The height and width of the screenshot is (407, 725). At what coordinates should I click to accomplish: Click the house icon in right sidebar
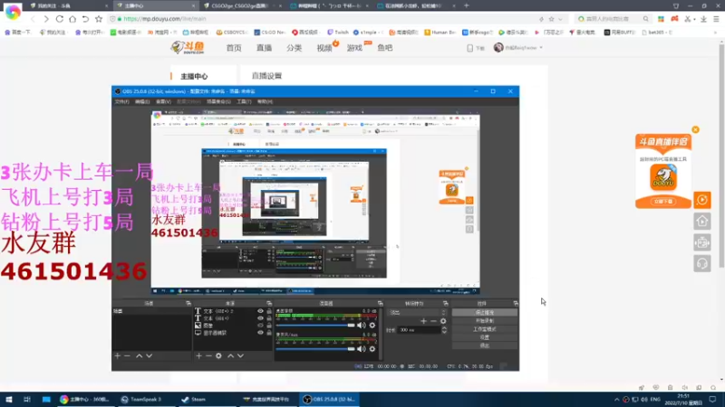701,221
